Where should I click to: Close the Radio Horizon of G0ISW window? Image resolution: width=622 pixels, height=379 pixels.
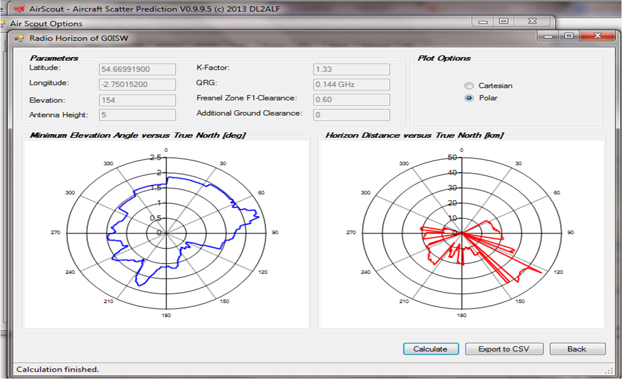pyautogui.click(x=597, y=36)
